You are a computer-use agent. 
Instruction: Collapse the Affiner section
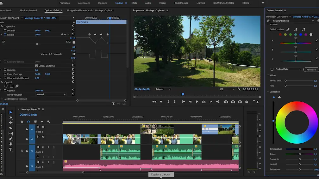(268, 75)
